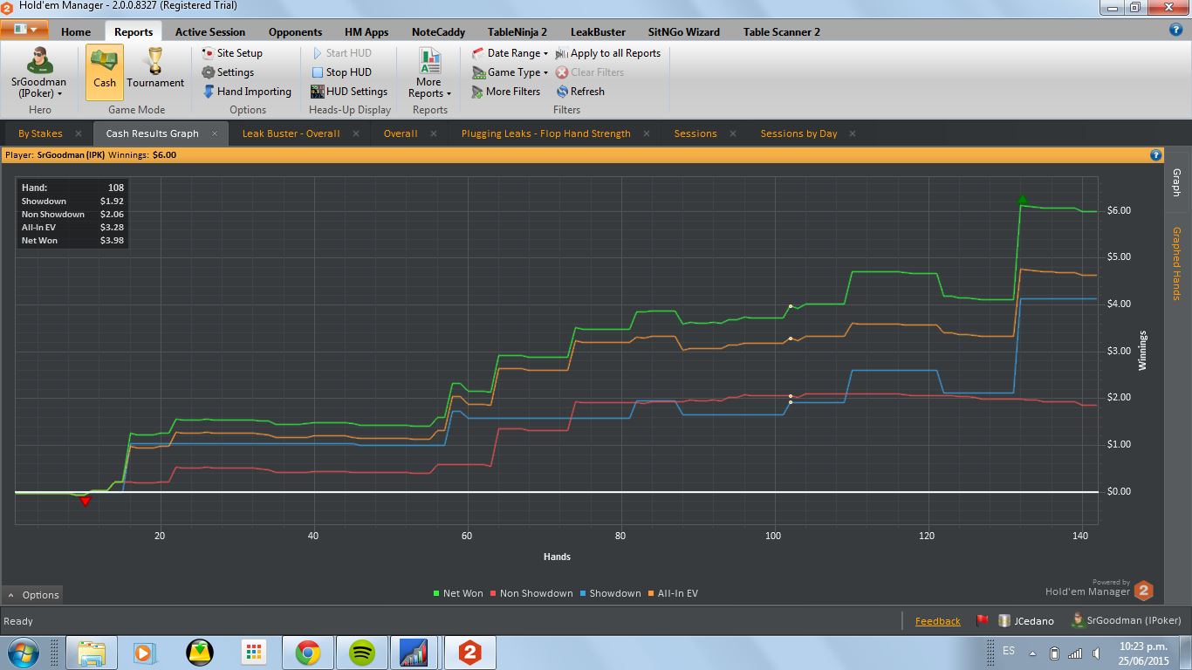Screen dimensions: 1192x670
Task: Open the LeakBuster ribbon tab
Action: [598, 32]
